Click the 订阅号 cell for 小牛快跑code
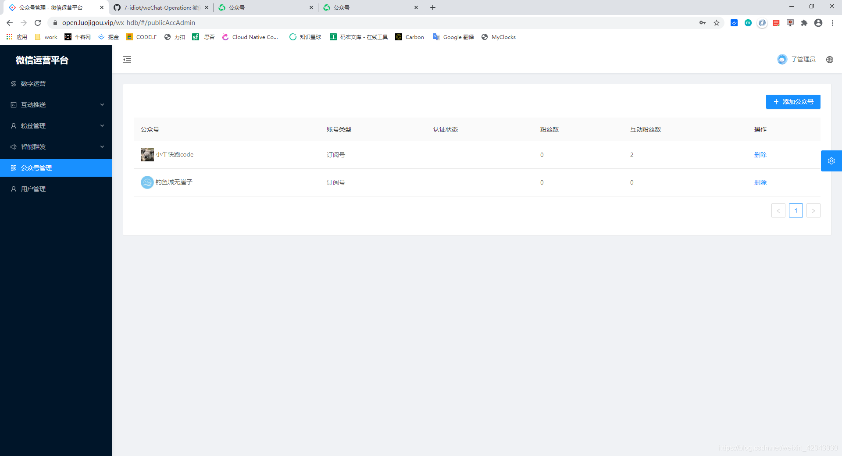Viewport: 842px width, 456px height. coord(336,155)
